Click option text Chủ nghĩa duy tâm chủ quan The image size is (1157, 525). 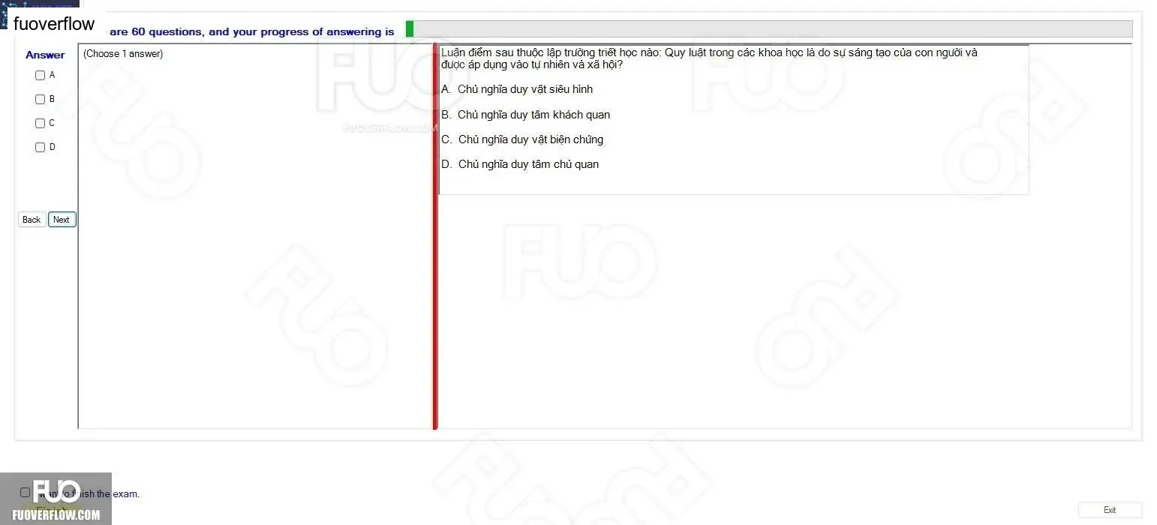pos(528,164)
